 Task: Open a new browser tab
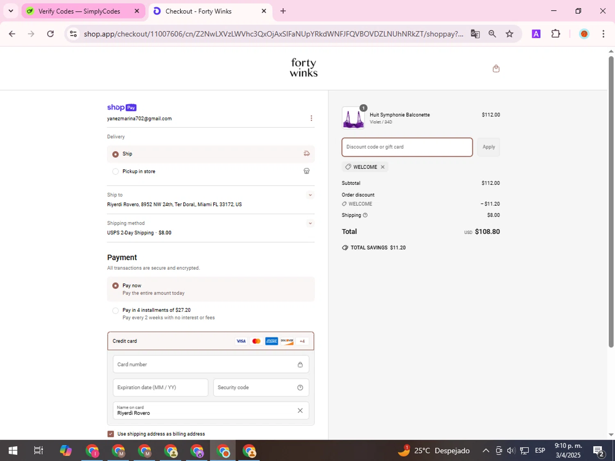[x=283, y=11]
